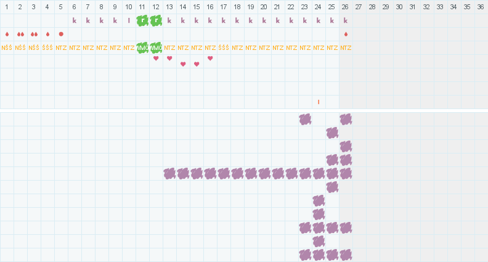Click day number 17 header
The width and height of the screenshot is (488, 262).
pyautogui.click(x=224, y=7)
